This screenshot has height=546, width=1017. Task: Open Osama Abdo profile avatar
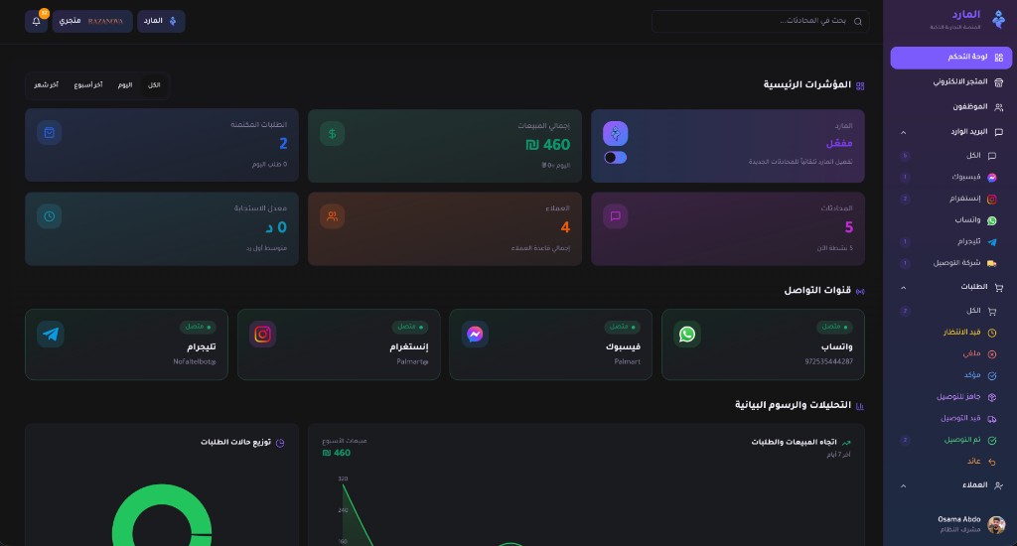coord(996,524)
